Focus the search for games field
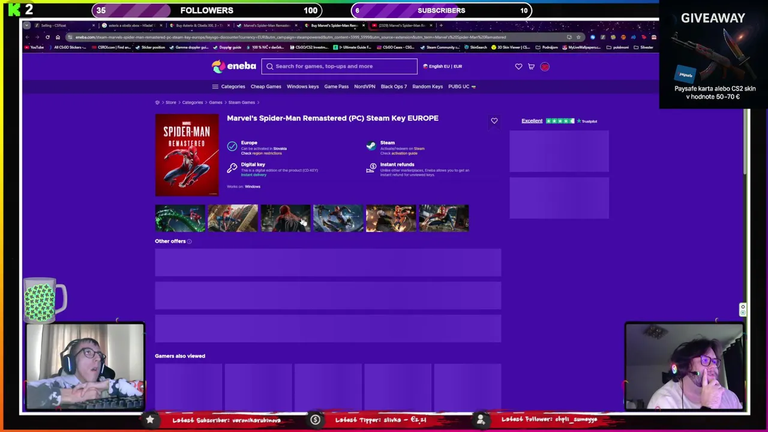 pyautogui.click(x=339, y=66)
